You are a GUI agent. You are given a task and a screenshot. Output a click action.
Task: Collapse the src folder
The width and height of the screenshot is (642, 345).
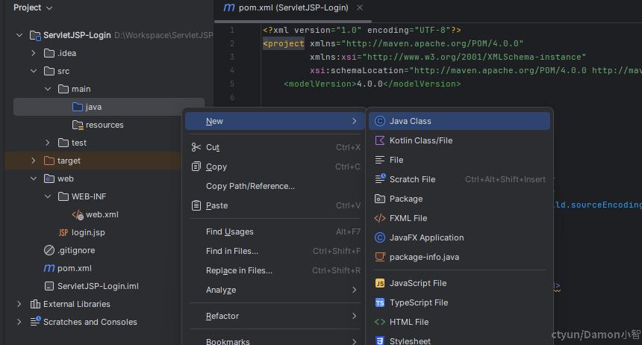34,71
